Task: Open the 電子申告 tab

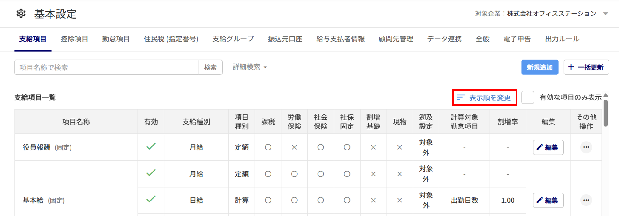Action: point(517,39)
